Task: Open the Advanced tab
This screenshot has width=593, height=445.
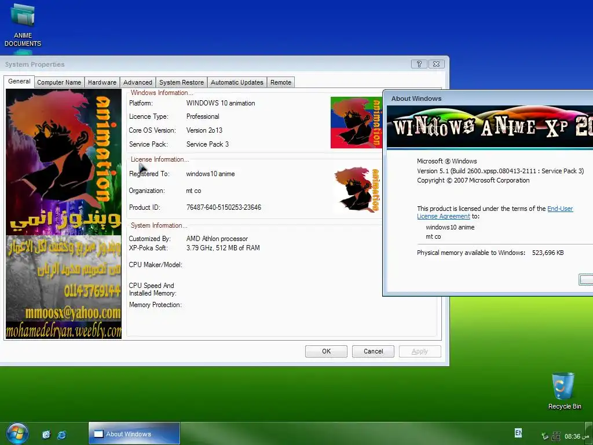Action: (x=138, y=82)
